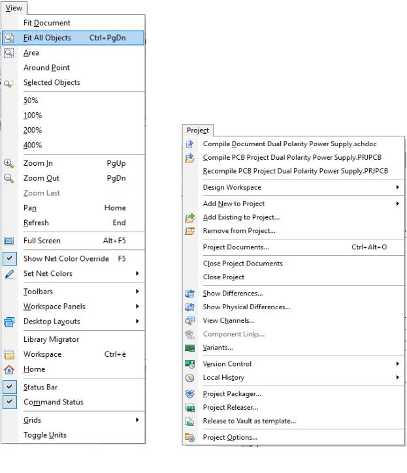Viewport: 407px width, 473px height.
Task: Click the Desktop Layouts icon
Action: point(9,322)
